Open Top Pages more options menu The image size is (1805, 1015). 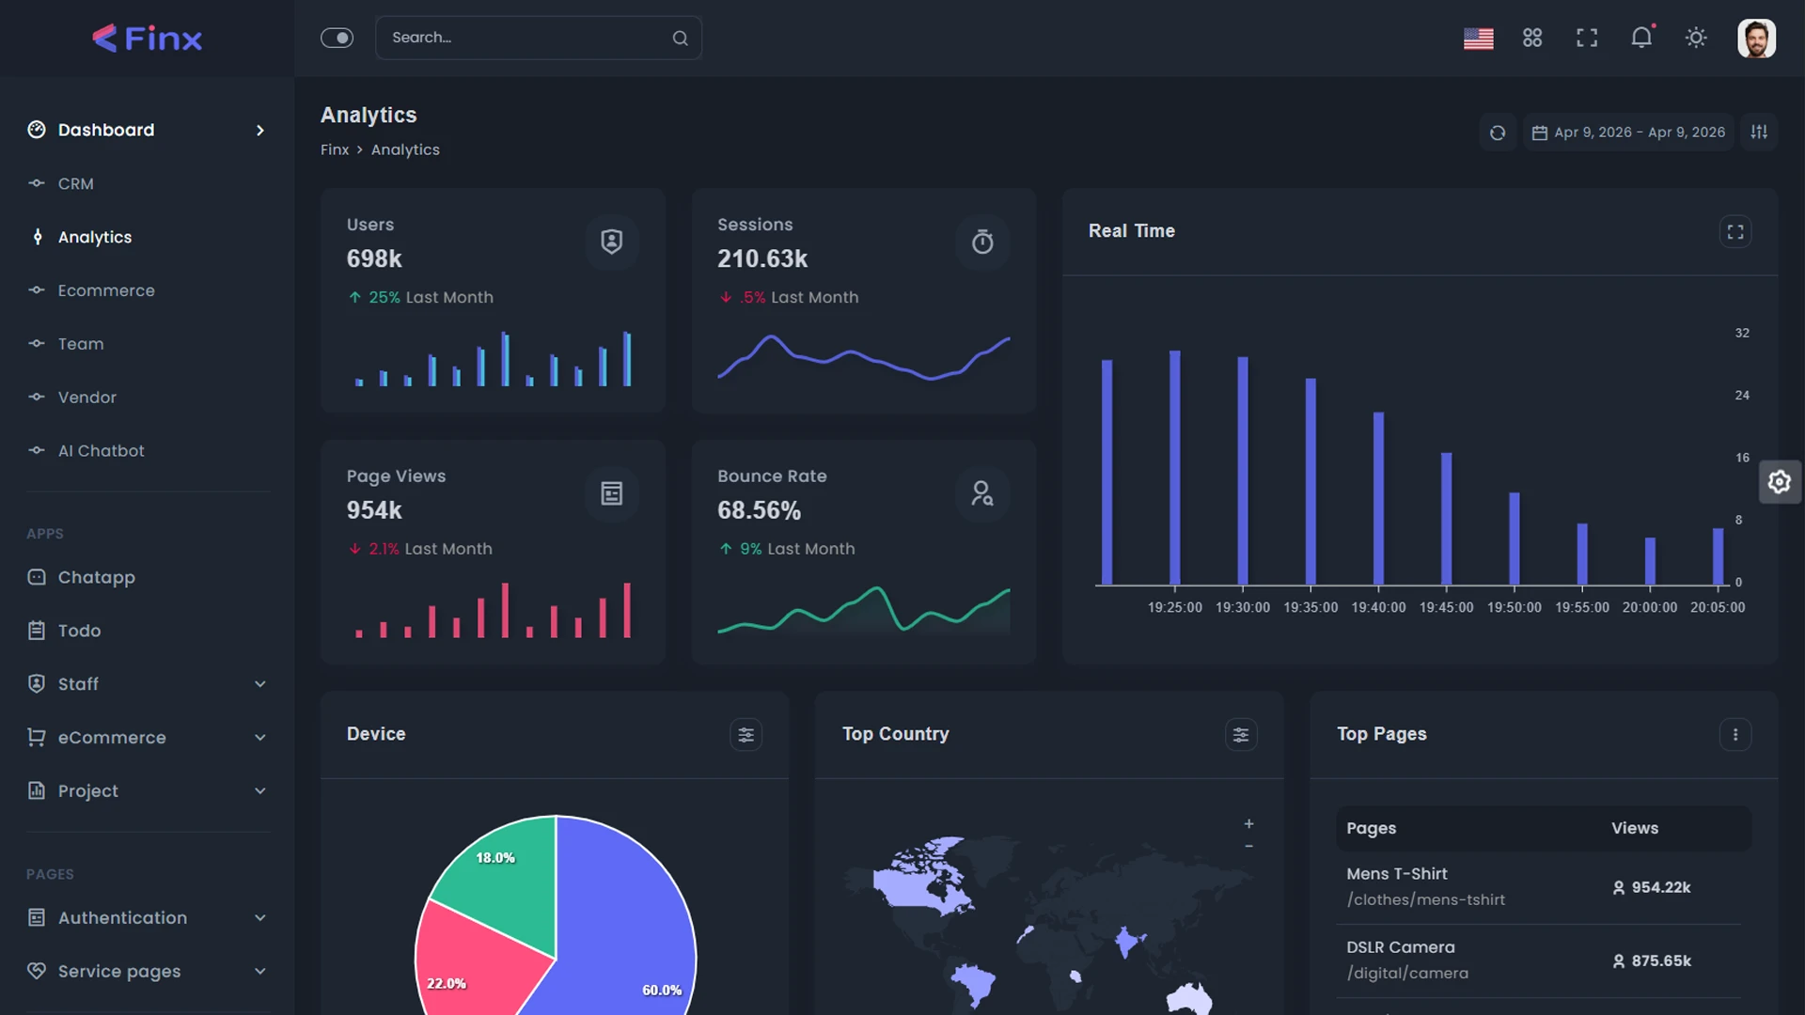pyautogui.click(x=1735, y=735)
